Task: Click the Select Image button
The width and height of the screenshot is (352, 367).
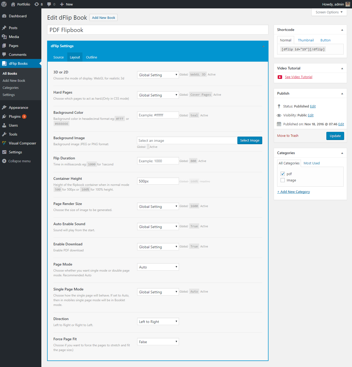Action: coord(250,141)
